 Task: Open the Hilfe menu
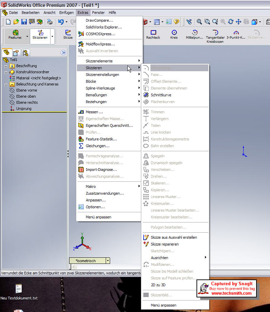tap(112, 13)
